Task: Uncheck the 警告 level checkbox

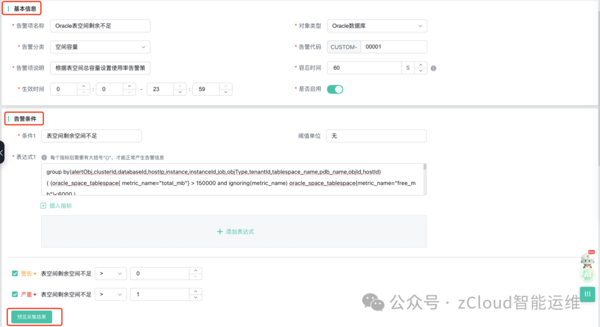Action: point(15,274)
